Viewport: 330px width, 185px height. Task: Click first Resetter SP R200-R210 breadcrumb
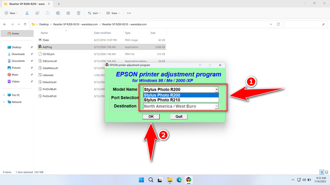pyautogui.click(x=75, y=24)
